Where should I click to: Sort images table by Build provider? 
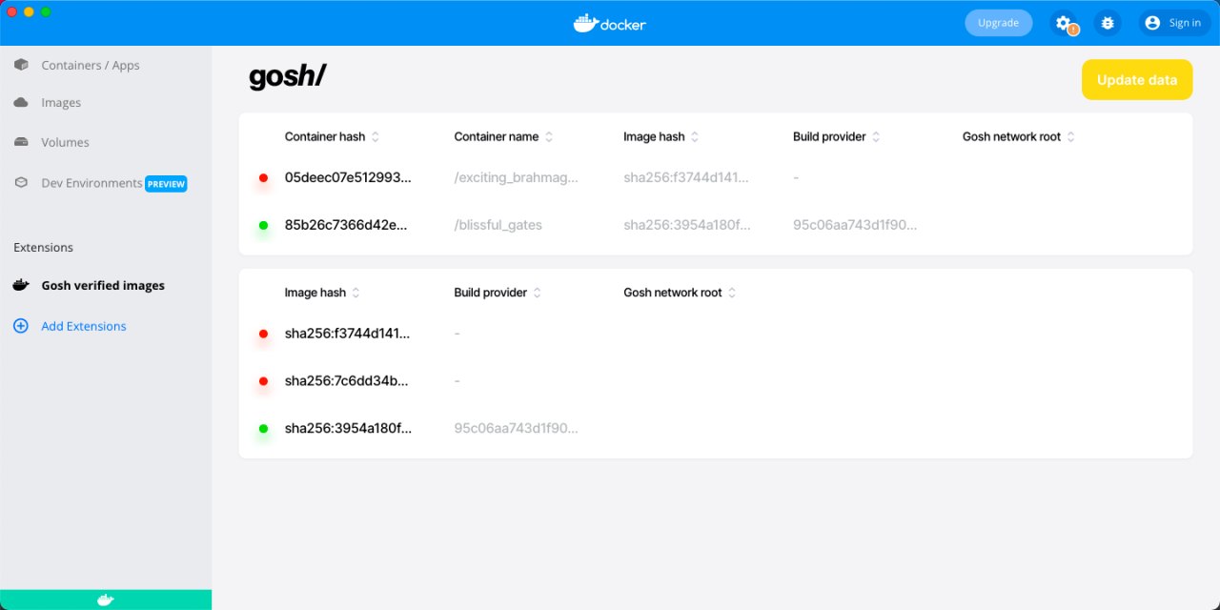pos(537,293)
